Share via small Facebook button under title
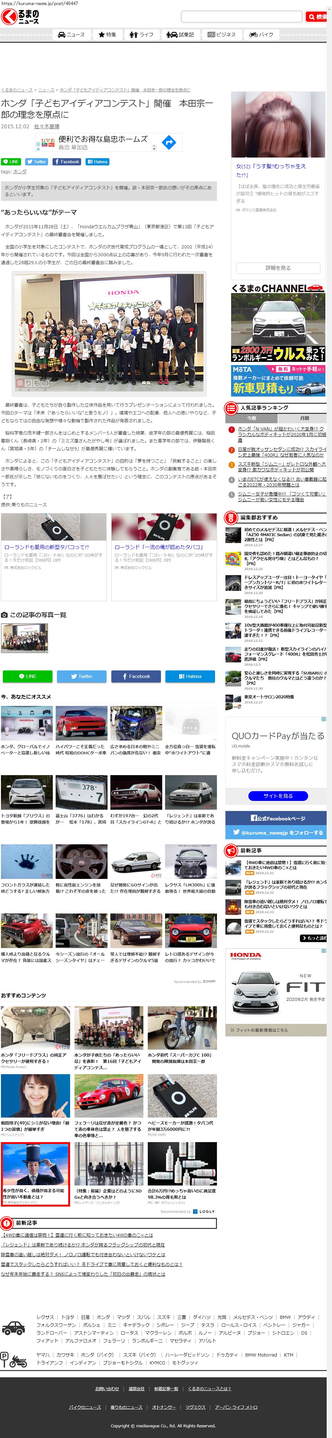 point(66,162)
